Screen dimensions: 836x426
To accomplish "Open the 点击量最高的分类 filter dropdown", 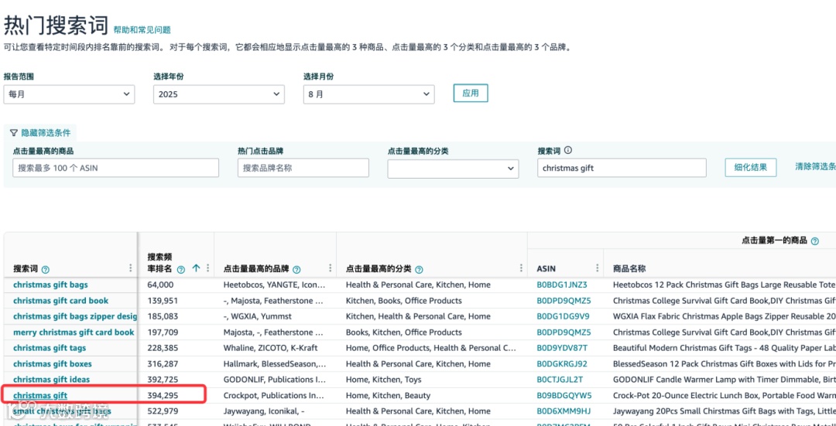I will pos(453,169).
